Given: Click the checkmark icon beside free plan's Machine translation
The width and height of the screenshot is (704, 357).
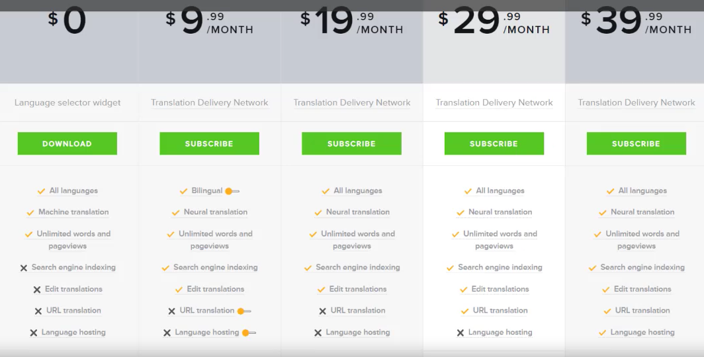Looking at the screenshot, I should coord(30,213).
